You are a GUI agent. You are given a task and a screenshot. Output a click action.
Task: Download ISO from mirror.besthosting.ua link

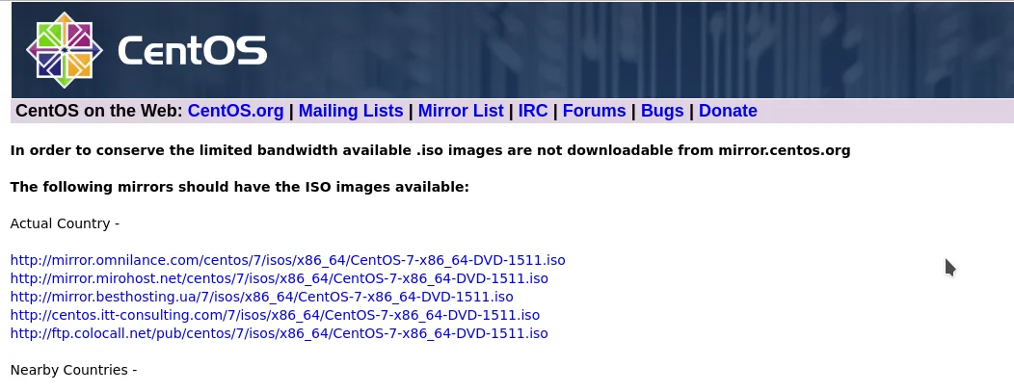pos(261,297)
